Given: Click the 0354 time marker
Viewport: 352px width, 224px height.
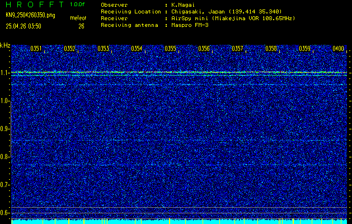Looking at the screenshot, I should 137,49.
